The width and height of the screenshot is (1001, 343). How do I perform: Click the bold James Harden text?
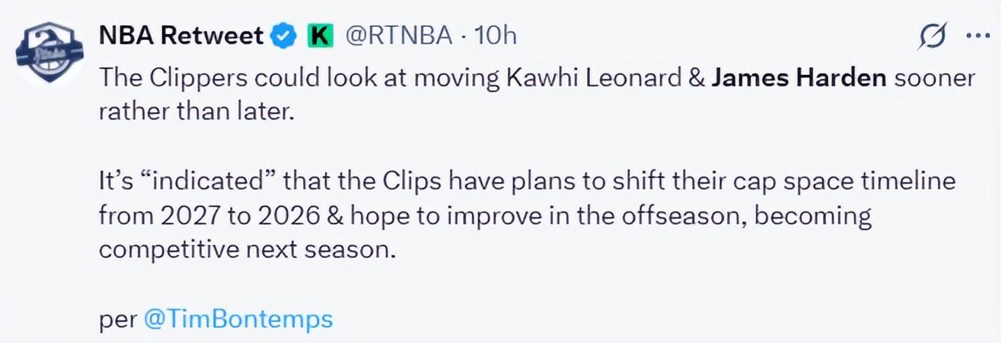tap(798, 78)
